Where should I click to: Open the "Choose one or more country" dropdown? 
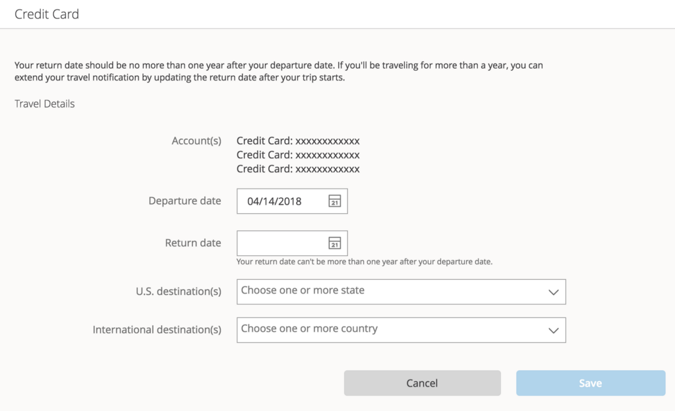[x=389, y=329]
